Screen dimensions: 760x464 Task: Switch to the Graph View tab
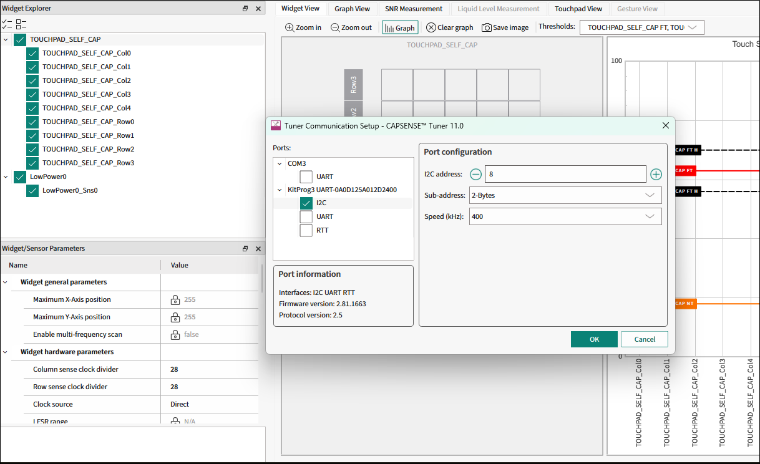(x=352, y=9)
